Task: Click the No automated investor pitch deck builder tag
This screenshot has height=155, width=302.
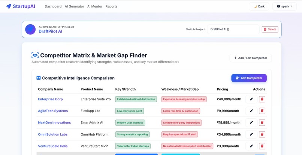Action: (187, 146)
